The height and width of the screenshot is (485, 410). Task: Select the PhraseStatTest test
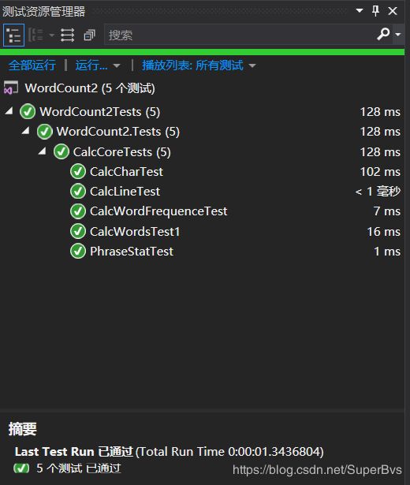[x=132, y=252]
